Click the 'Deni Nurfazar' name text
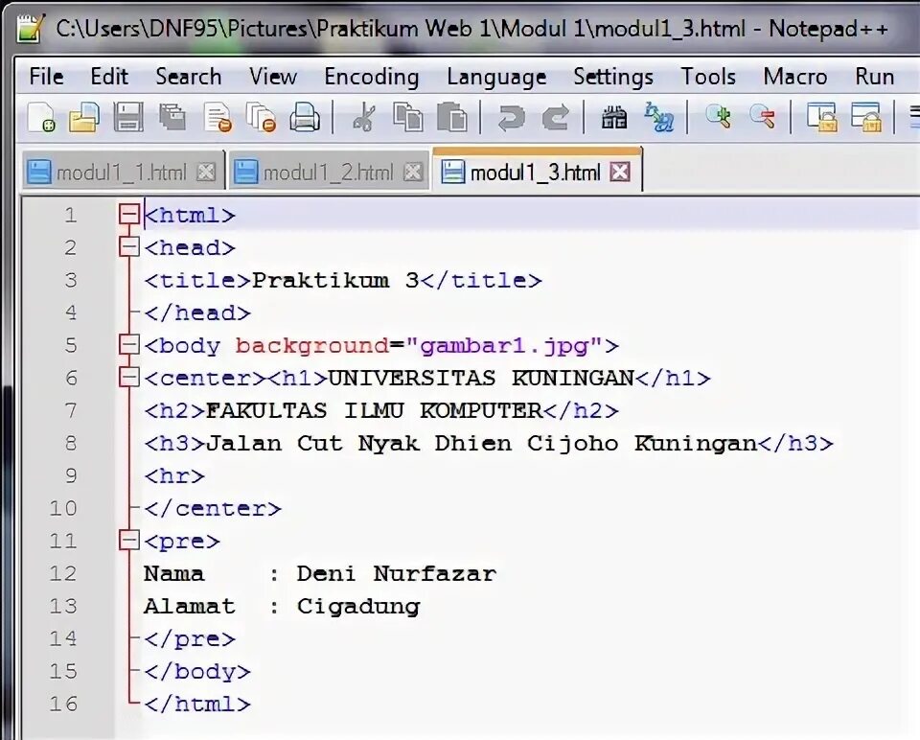This screenshot has width=920, height=740. click(396, 573)
